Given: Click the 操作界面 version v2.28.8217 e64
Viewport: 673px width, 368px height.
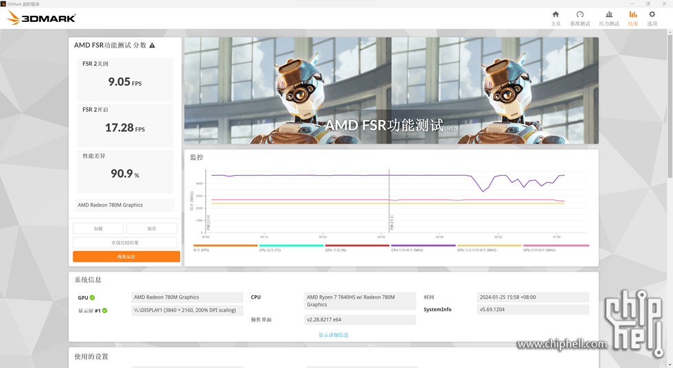Looking at the screenshot, I should 360,319.
